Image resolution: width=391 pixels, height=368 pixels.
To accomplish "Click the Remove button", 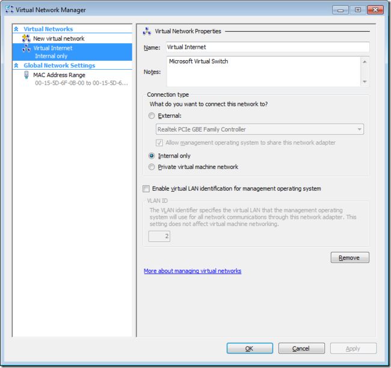I will click(x=350, y=257).
